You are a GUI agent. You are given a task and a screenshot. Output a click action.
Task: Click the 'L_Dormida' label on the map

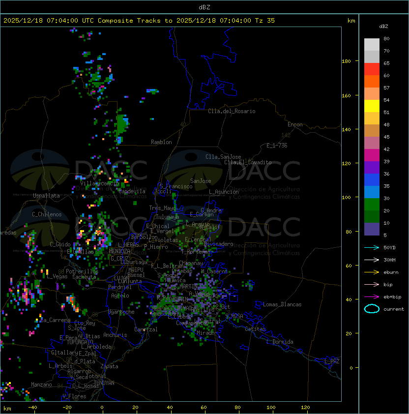(280, 342)
